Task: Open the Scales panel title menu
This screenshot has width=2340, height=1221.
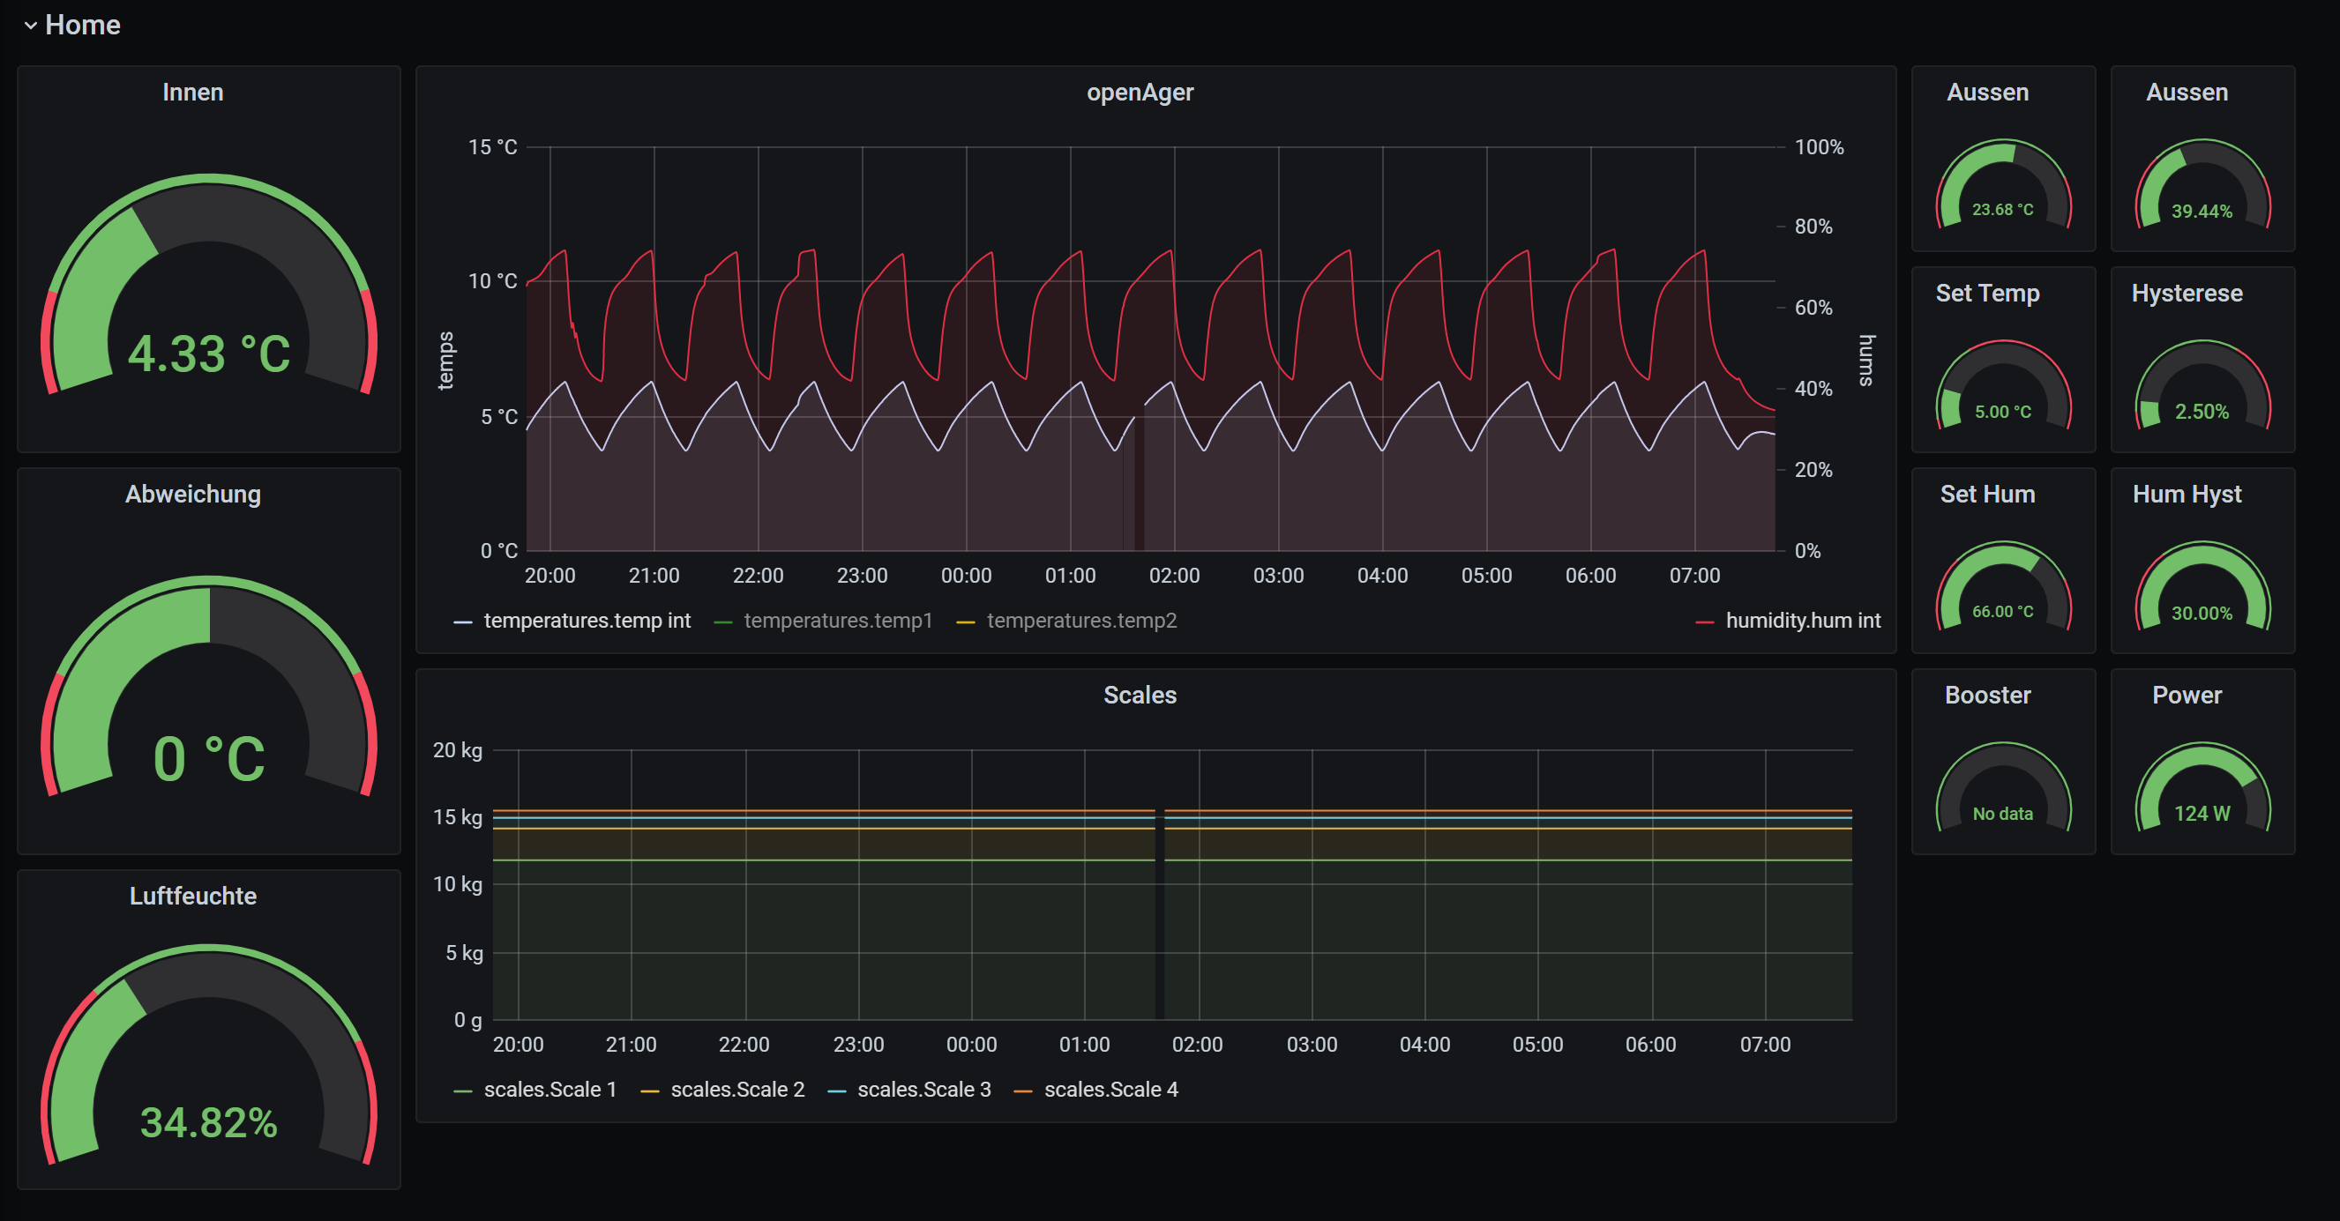Action: (1139, 696)
